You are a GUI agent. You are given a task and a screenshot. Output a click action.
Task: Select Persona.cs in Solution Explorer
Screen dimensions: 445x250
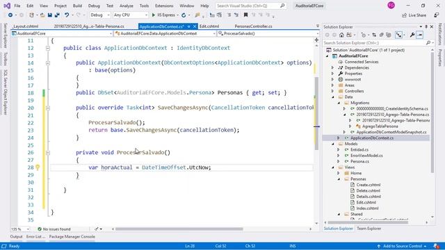(359, 162)
